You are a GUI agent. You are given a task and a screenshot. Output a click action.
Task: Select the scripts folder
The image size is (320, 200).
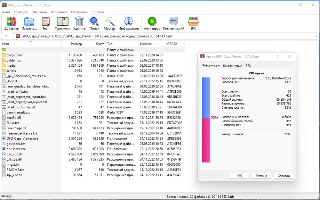point(11,71)
